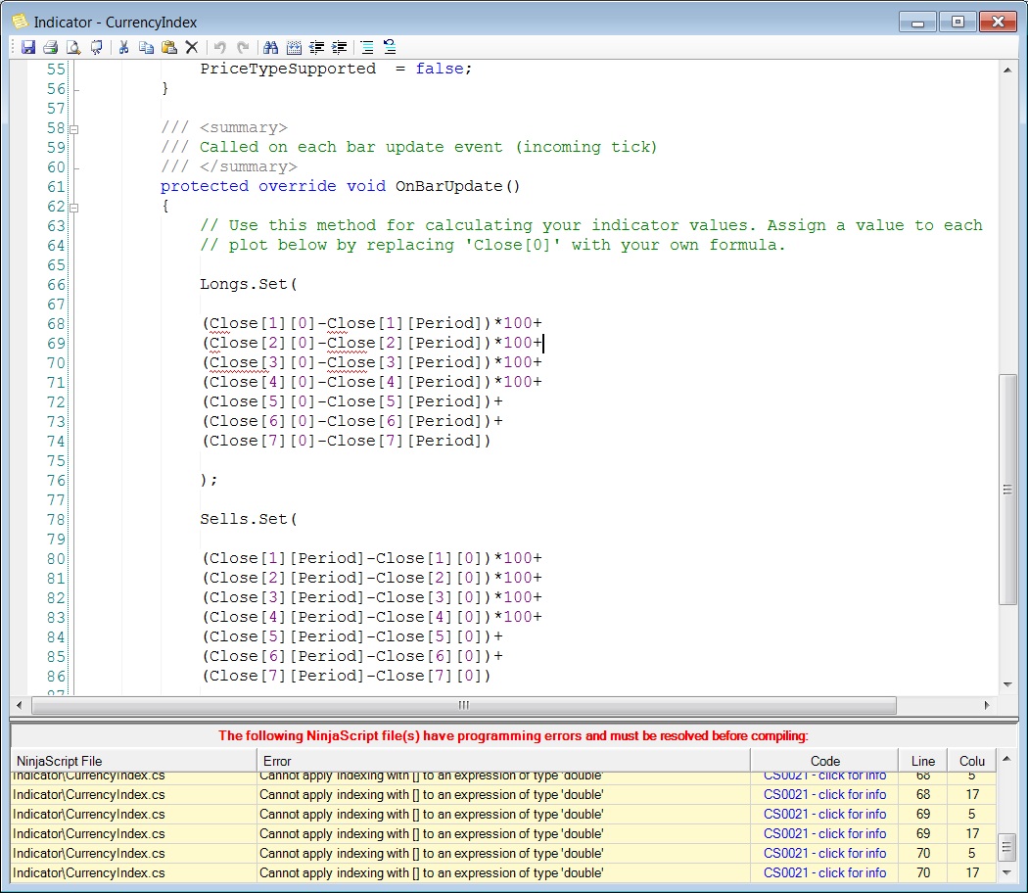Undo last edit in toolbar
Viewport: 1028px width, 893px height.
coord(220,47)
